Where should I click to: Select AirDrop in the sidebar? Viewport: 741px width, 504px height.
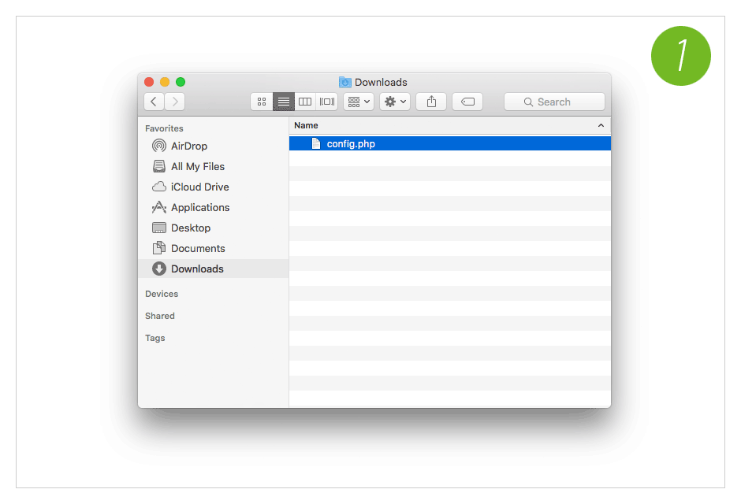coord(214,146)
